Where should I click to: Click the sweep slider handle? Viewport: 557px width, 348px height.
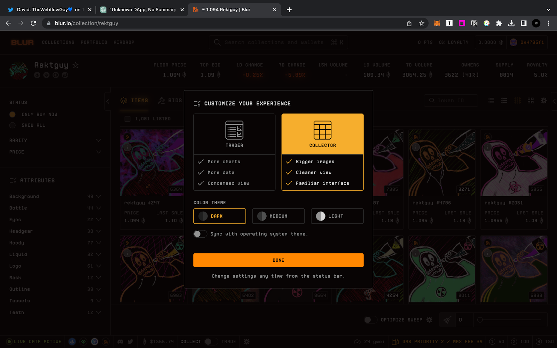[480, 320]
